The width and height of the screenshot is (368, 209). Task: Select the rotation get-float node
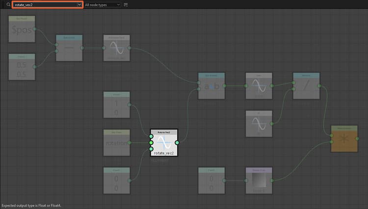[x=117, y=143]
